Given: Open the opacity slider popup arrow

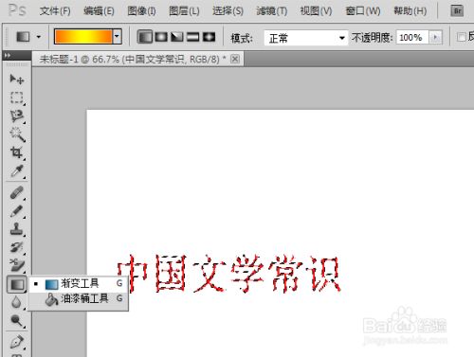Looking at the screenshot, I should click(x=436, y=38).
